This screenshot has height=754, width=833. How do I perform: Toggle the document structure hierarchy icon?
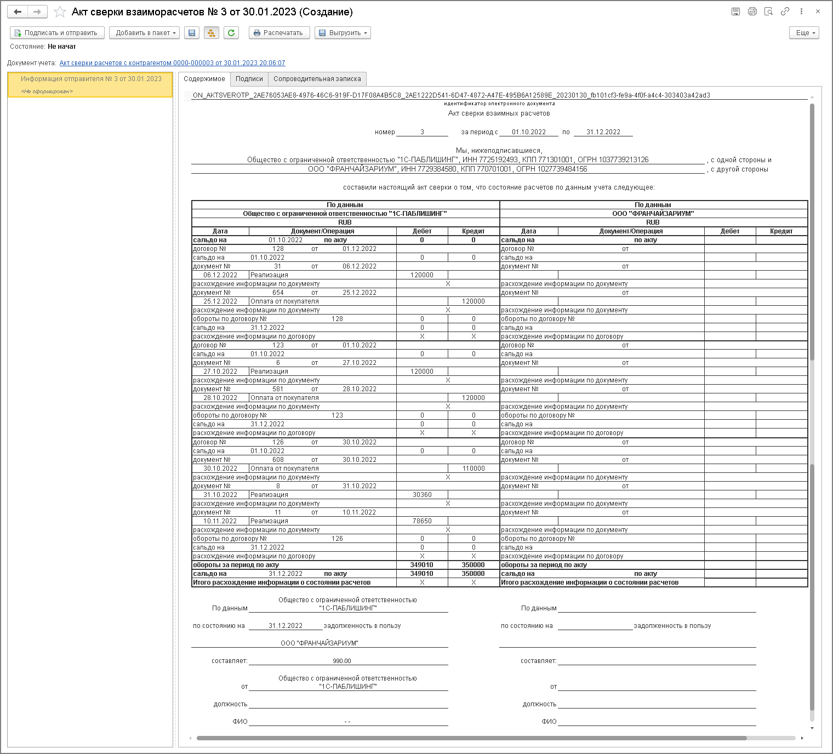pyautogui.click(x=212, y=33)
